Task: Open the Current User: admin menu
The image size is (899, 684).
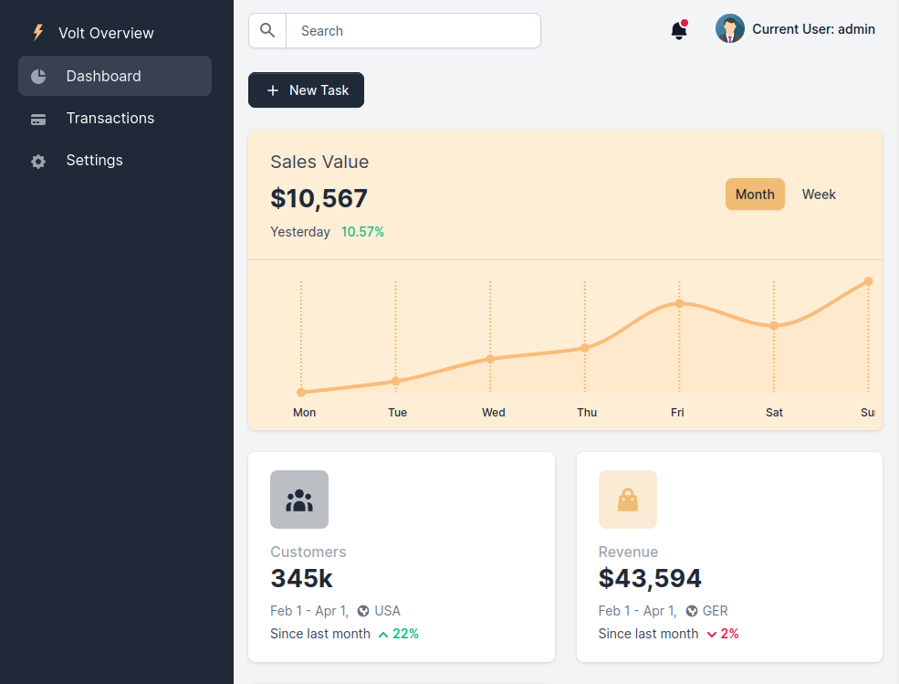Action: pos(813,29)
